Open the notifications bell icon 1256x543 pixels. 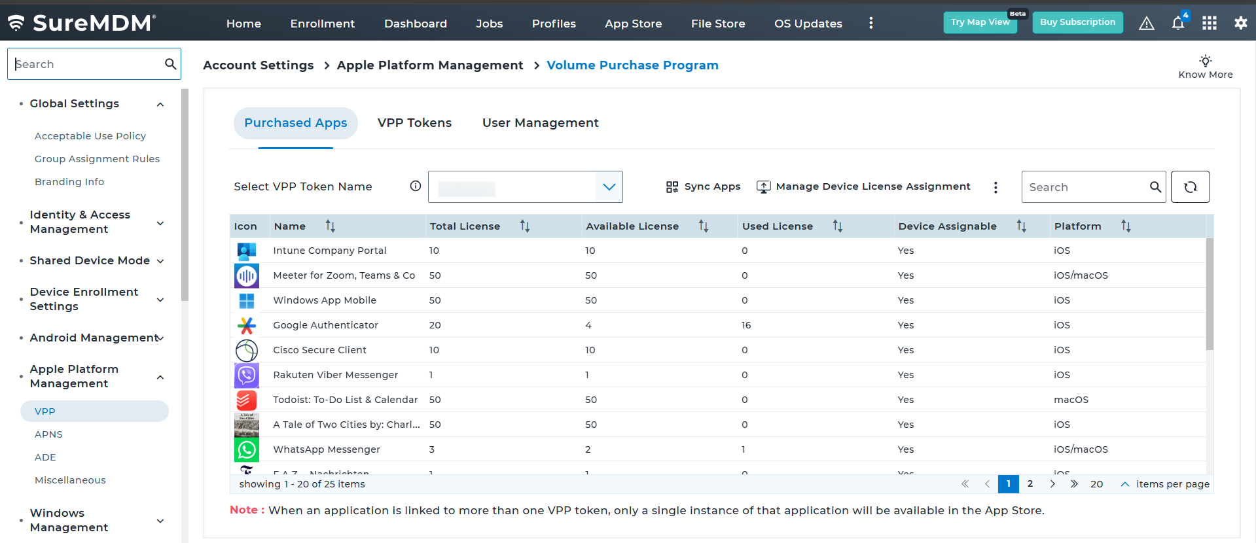pos(1177,24)
